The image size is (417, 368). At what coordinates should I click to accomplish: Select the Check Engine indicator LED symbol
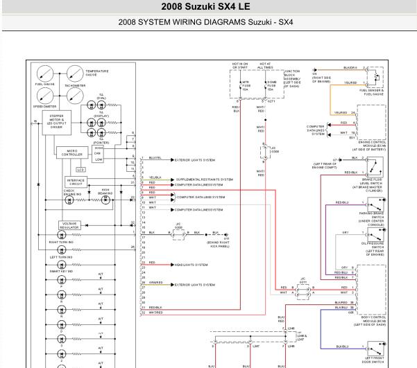[x=69, y=200]
